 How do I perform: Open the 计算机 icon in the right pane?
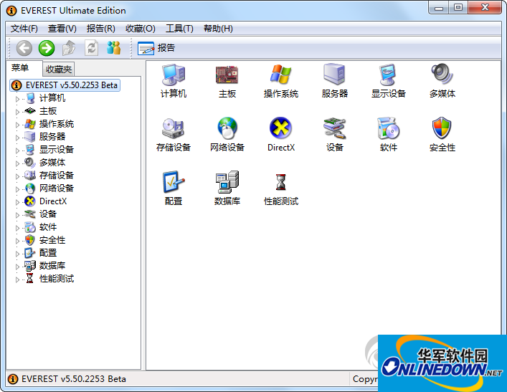coord(174,75)
